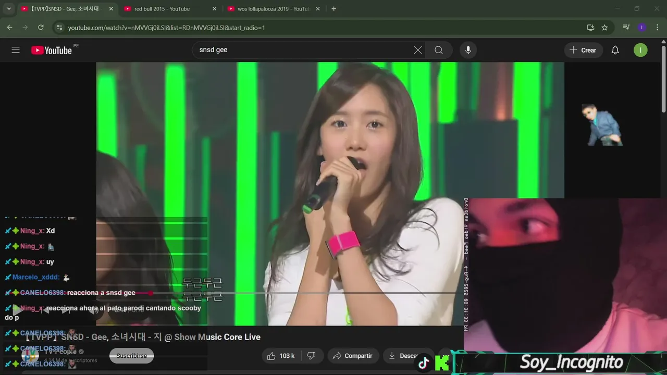The width and height of the screenshot is (667, 375).
Task: Open the Chrome profile avatar
Action: [642, 28]
